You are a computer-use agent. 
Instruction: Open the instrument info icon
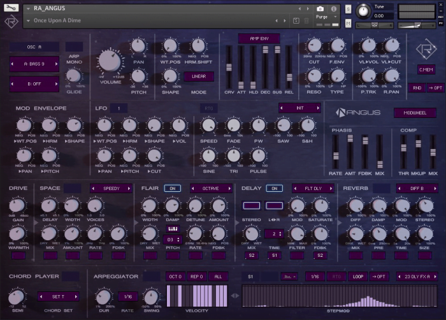[x=334, y=9]
